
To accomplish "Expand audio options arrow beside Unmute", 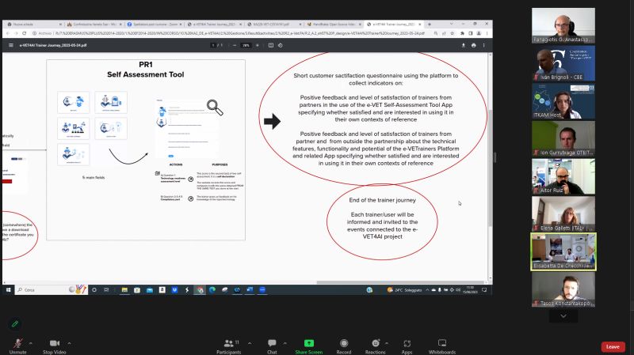I will tap(31, 343).
